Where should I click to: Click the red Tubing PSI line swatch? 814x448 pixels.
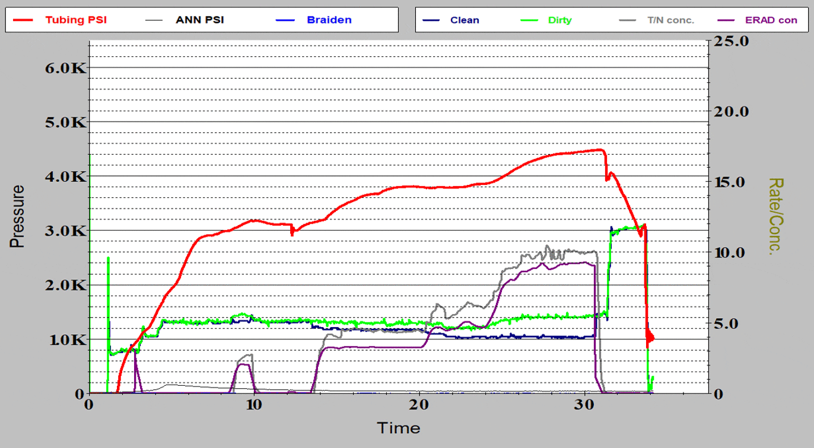pyautogui.click(x=23, y=20)
